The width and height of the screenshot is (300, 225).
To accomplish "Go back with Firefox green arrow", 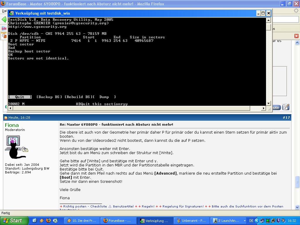I will 4,19.
